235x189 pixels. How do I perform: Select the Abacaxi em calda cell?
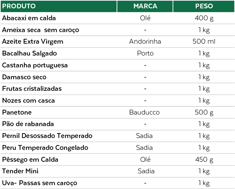click(x=29, y=18)
